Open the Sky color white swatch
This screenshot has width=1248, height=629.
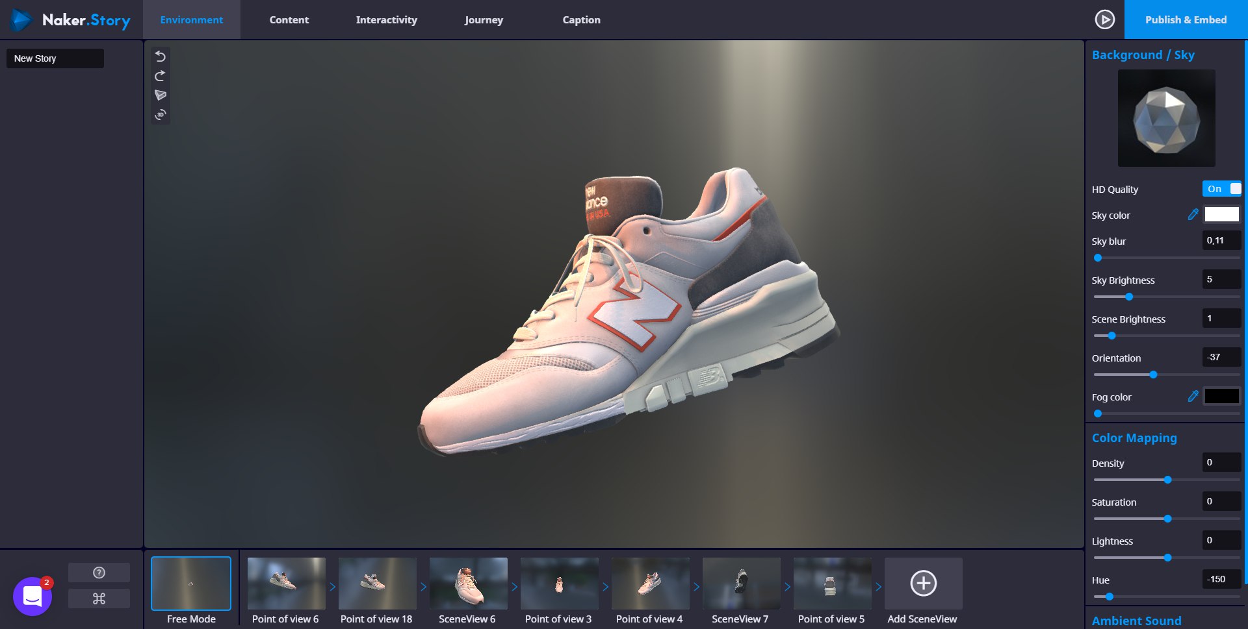click(1221, 214)
